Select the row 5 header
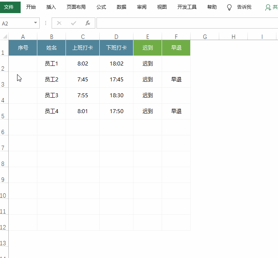Image resolution: width=278 pixels, height=258 pixels. tap(4, 116)
